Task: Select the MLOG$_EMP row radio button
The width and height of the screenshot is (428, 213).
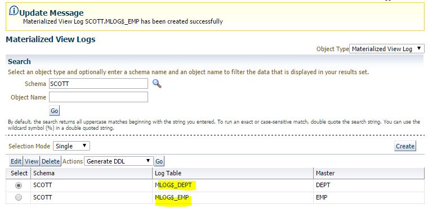Action: (x=19, y=198)
